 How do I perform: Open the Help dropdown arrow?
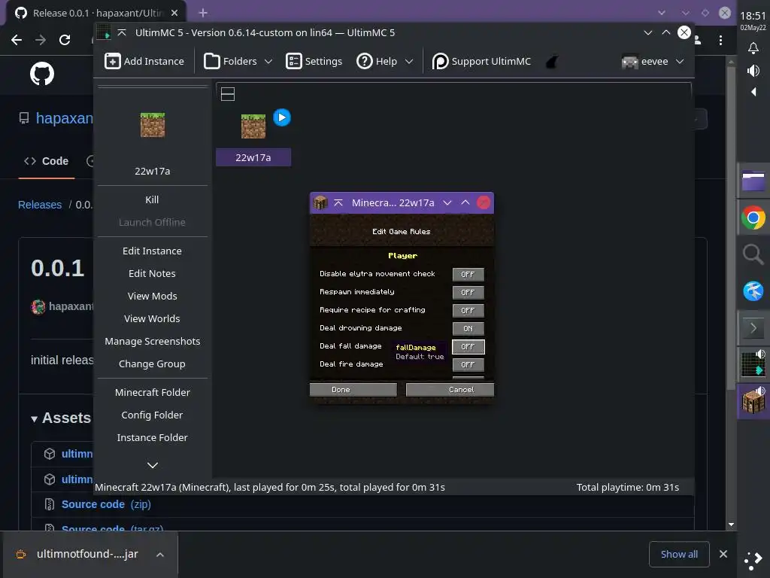(x=409, y=62)
